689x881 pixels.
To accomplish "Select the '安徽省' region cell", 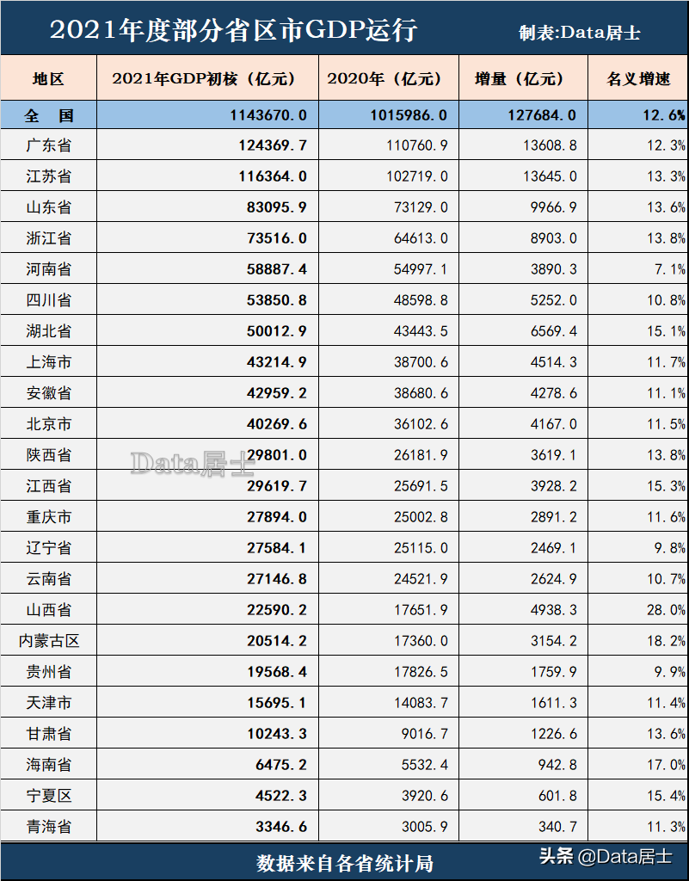I will tap(49, 392).
